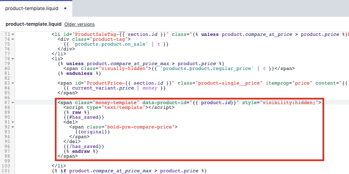
Task: Collapse the bold-pre-compare-price span at line 92
Action: click(x=13, y=127)
